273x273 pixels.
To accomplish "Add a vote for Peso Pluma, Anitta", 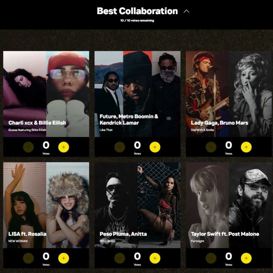I will point(155,258).
